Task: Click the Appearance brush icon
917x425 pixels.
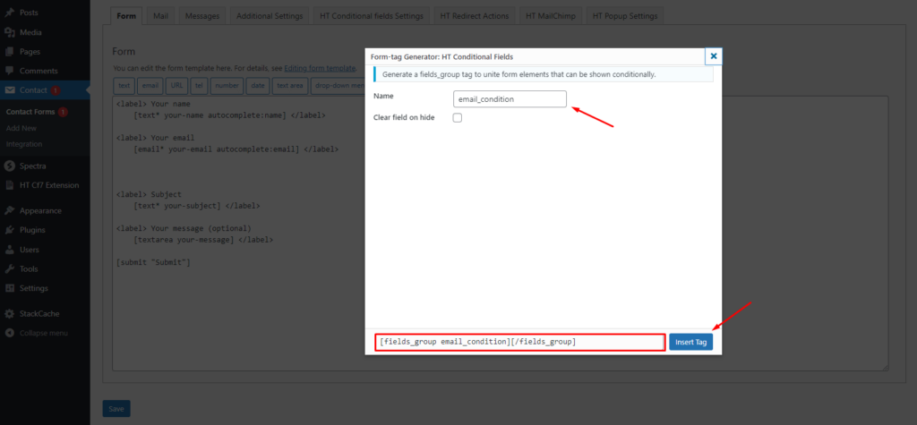Action: [10, 211]
